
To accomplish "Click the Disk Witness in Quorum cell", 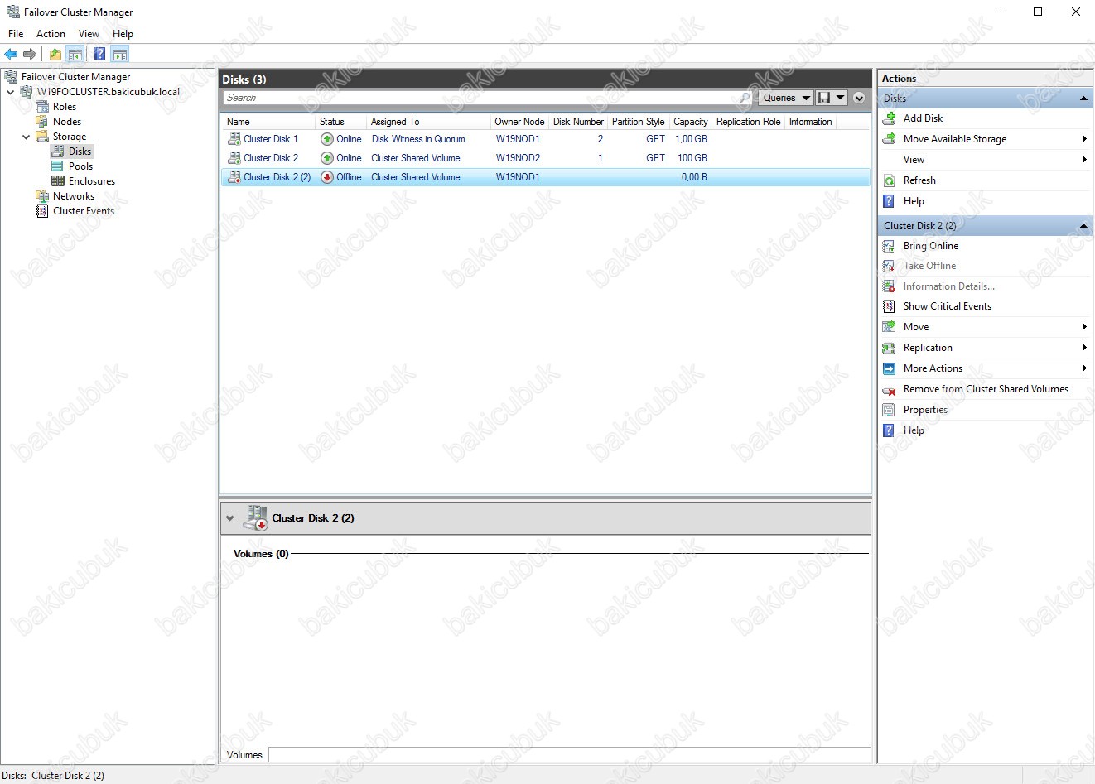I will (418, 139).
